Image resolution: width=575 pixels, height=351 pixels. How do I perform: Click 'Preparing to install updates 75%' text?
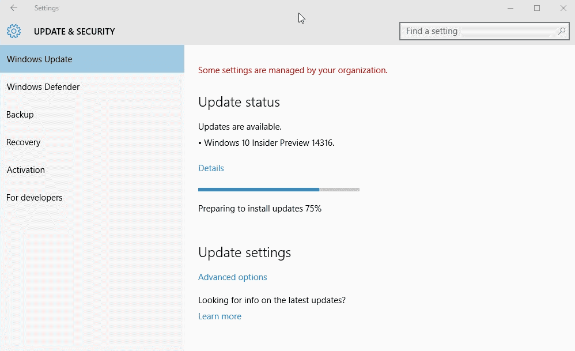[260, 209]
